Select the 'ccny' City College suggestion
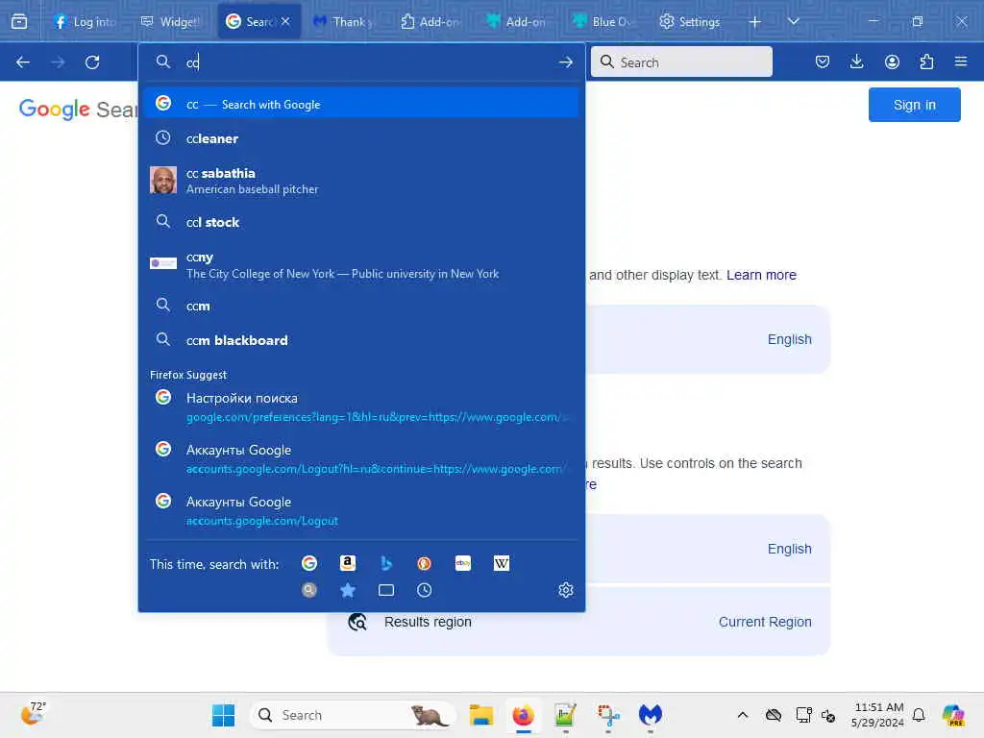The width and height of the screenshot is (984, 738). pos(361,264)
